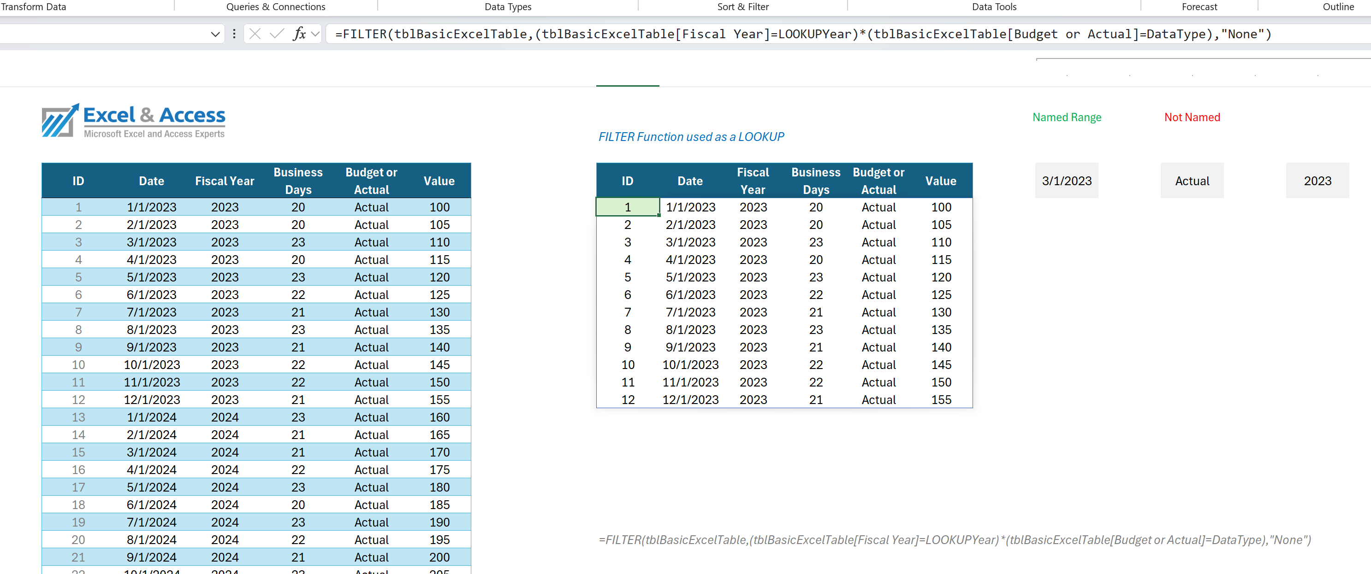Select the value 175 cell in the left table

439,470
